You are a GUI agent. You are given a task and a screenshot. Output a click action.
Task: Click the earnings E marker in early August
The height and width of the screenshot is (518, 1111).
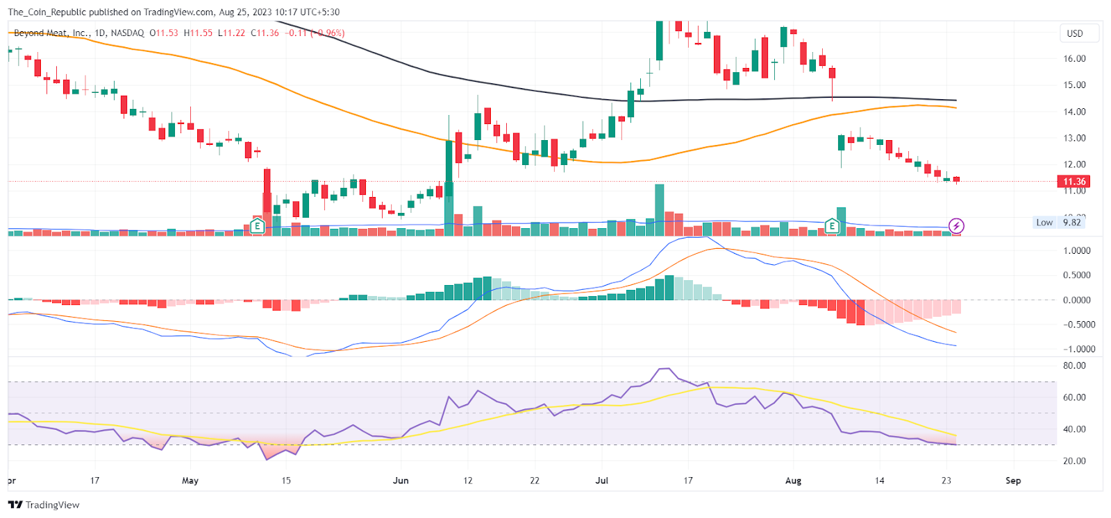[x=832, y=226]
